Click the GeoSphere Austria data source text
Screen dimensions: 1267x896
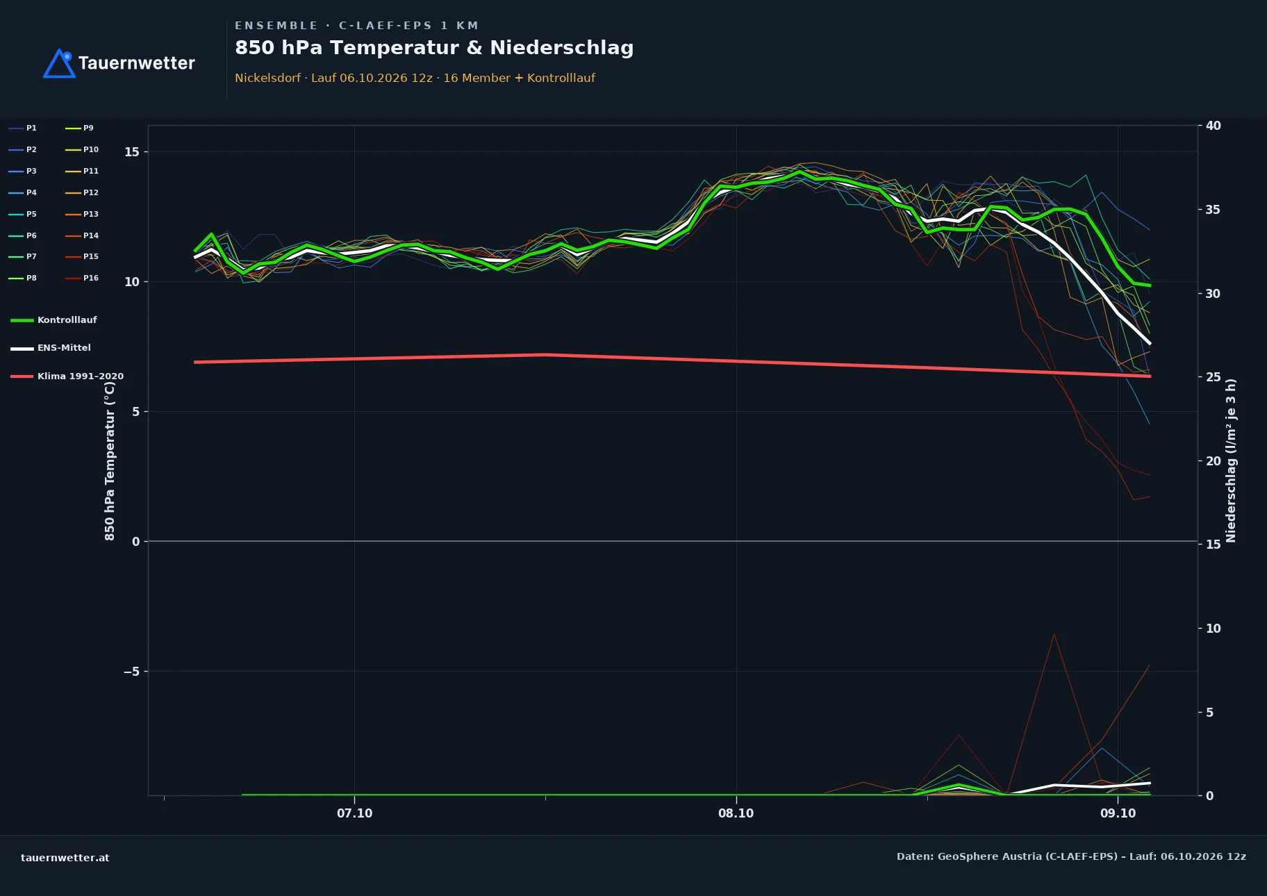pyautogui.click(x=1071, y=857)
